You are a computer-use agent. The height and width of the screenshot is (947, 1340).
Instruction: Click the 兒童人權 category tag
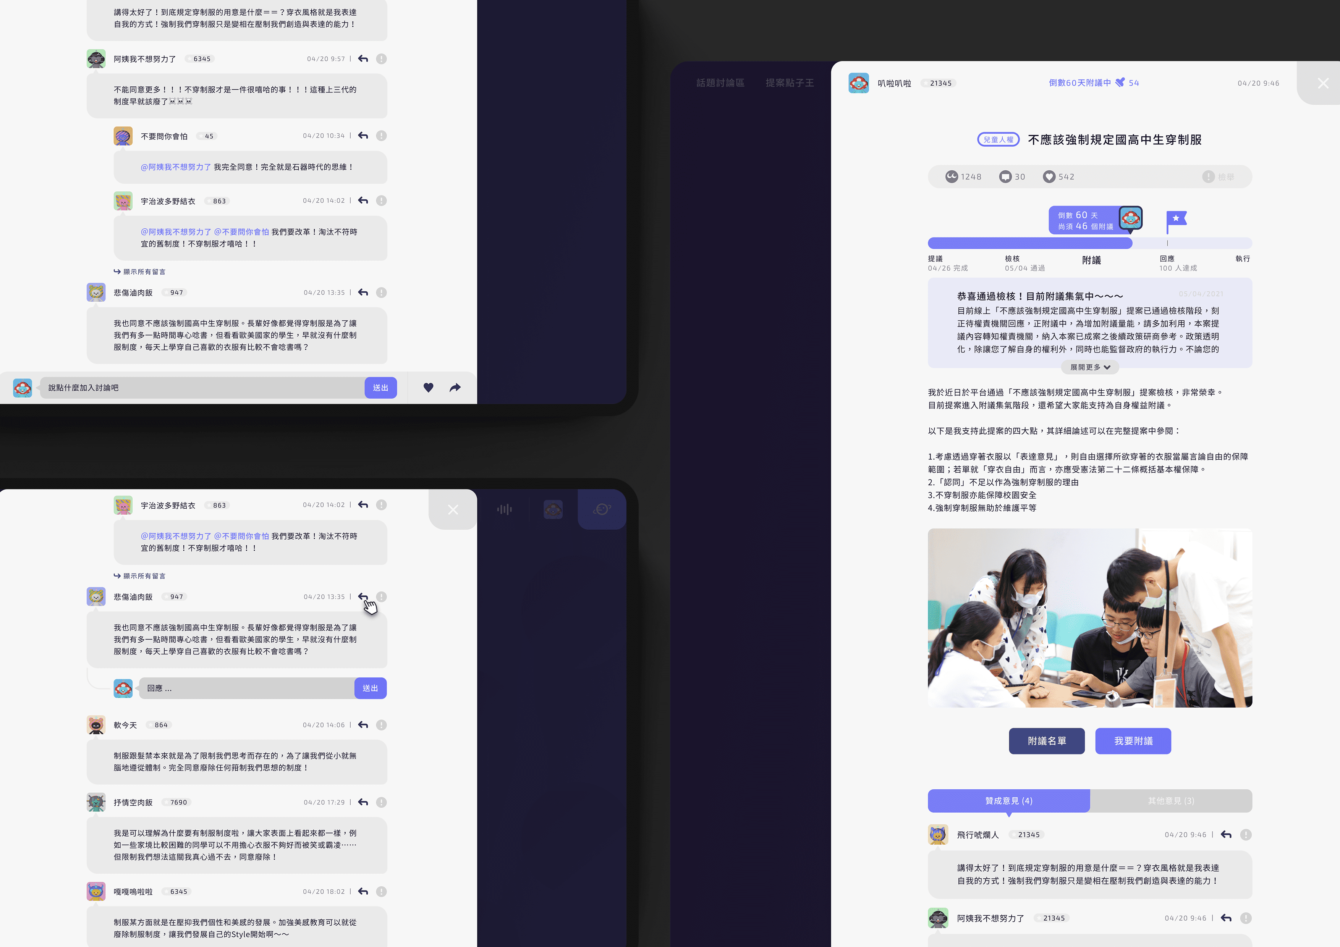point(999,139)
